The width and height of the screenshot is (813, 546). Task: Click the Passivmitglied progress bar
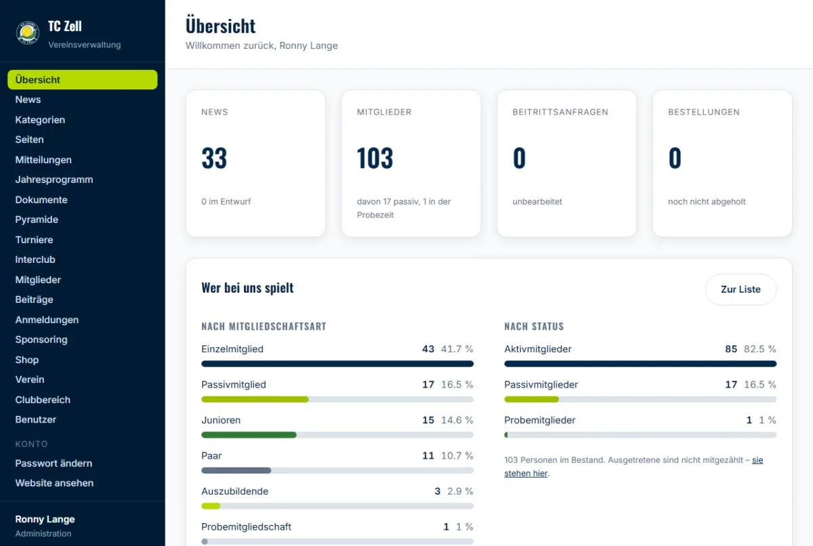coord(337,399)
